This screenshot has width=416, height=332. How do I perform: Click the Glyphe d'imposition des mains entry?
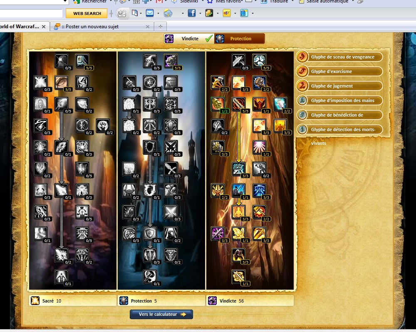click(x=339, y=100)
